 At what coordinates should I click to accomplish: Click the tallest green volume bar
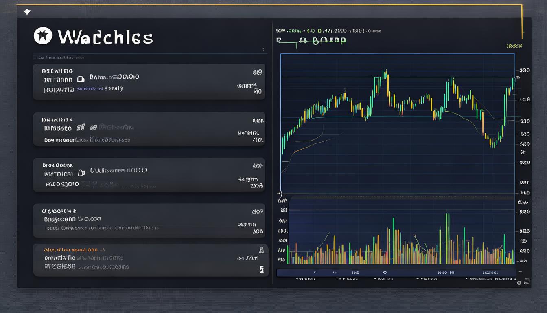point(447,238)
